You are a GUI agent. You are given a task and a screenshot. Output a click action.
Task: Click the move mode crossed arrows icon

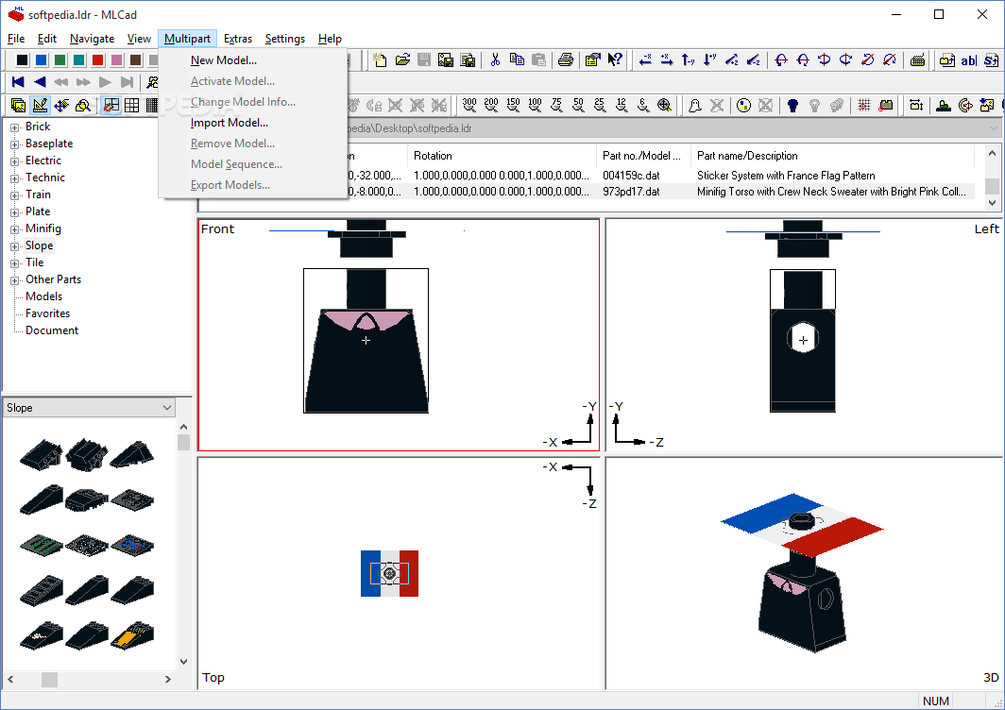[61, 105]
